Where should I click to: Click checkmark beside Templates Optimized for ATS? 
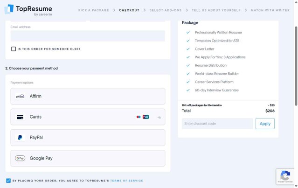click(x=188, y=41)
